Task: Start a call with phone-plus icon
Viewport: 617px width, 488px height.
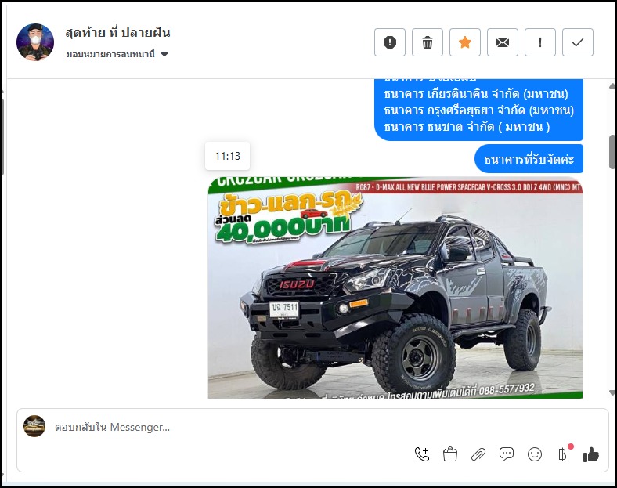Action: (422, 454)
